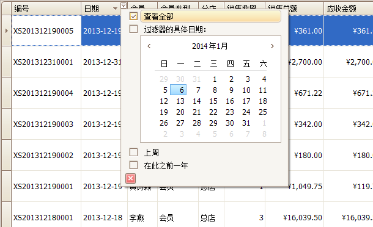Image resolution: width=373 pixels, height=227 pixels.
Task: Open the 日期 column sort dropdown arrow
Action: [x=115, y=9]
